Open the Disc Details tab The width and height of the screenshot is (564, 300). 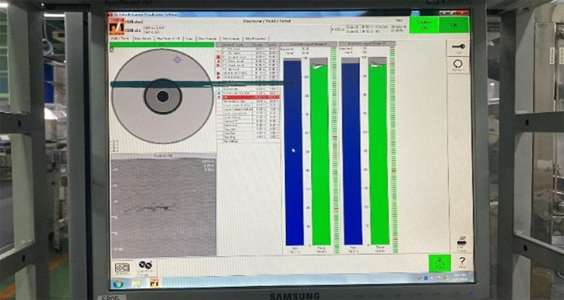coord(142,38)
